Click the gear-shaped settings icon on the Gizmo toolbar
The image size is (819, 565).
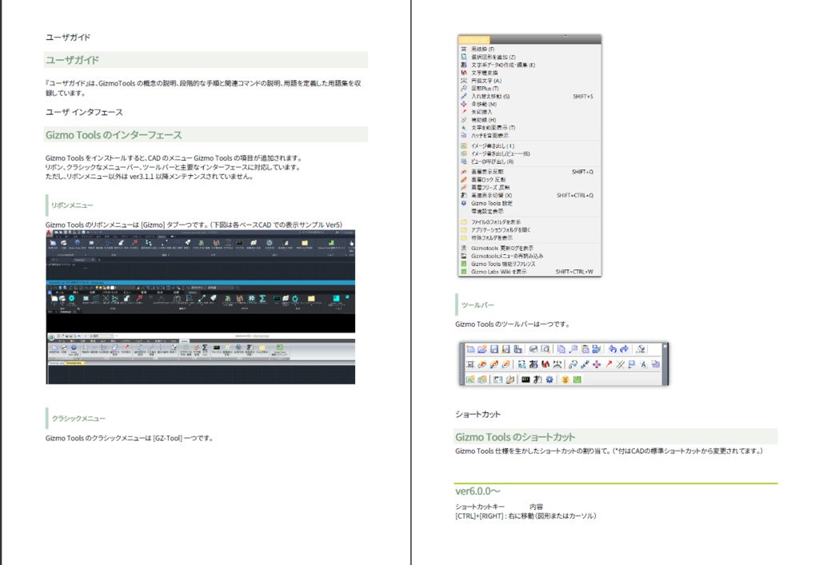pos(549,378)
